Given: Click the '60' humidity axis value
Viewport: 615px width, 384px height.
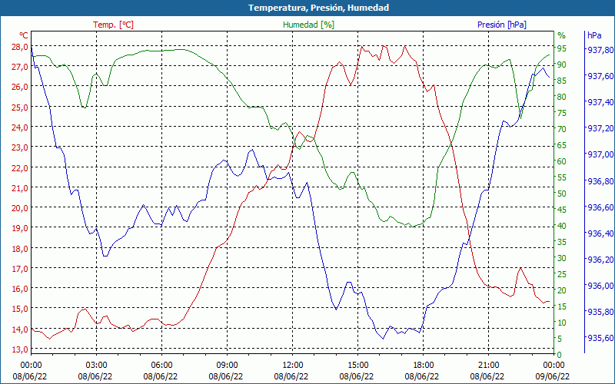Looking at the screenshot, I should 562,161.
